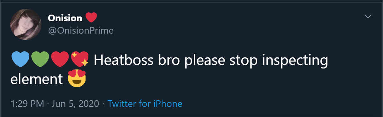Click the blue heart emoji in tweet
383x117 pixels.
[x=20, y=60]
